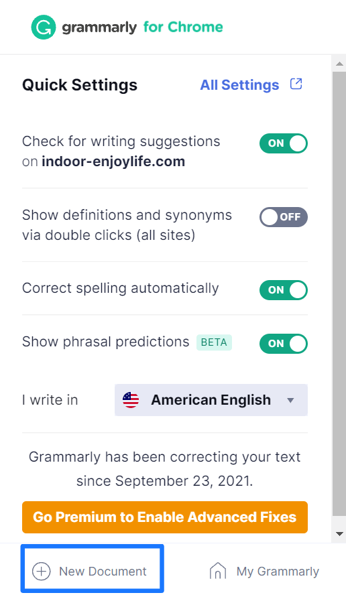346x595 pixels.
Task: Click the vertical scrollbar thumb
Action: 339,293
